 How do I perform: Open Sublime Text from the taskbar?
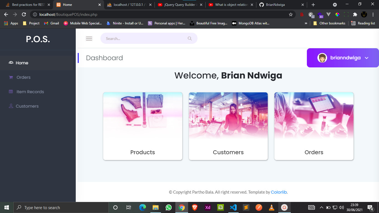coord(246,207)
